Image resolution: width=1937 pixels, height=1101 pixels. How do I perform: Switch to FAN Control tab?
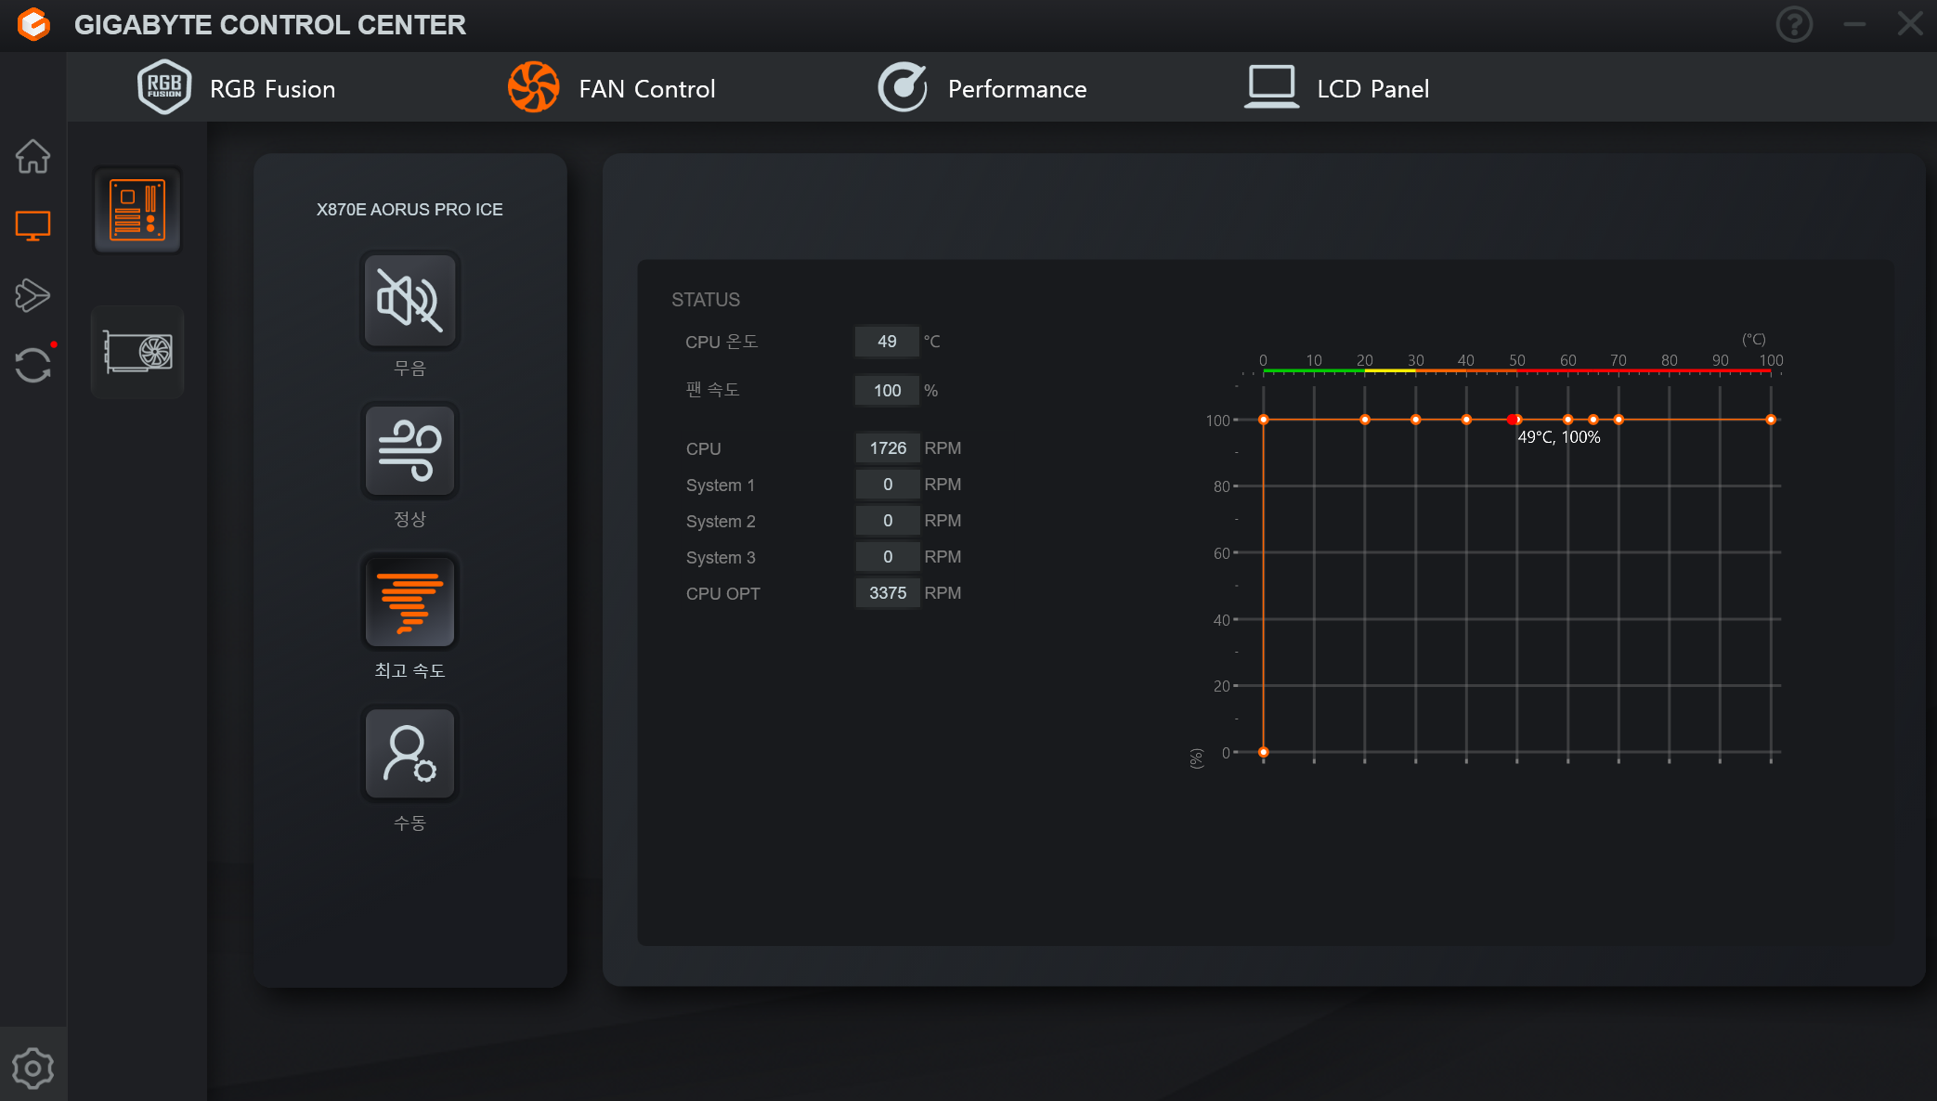click(612, 88)
